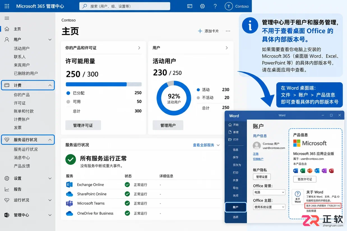Click Manage Settings in Word account privacy
Screen dimensions: 347x231
point(262,177)
